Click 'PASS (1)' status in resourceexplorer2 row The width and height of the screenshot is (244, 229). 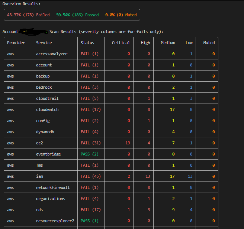tap(90, 221)
